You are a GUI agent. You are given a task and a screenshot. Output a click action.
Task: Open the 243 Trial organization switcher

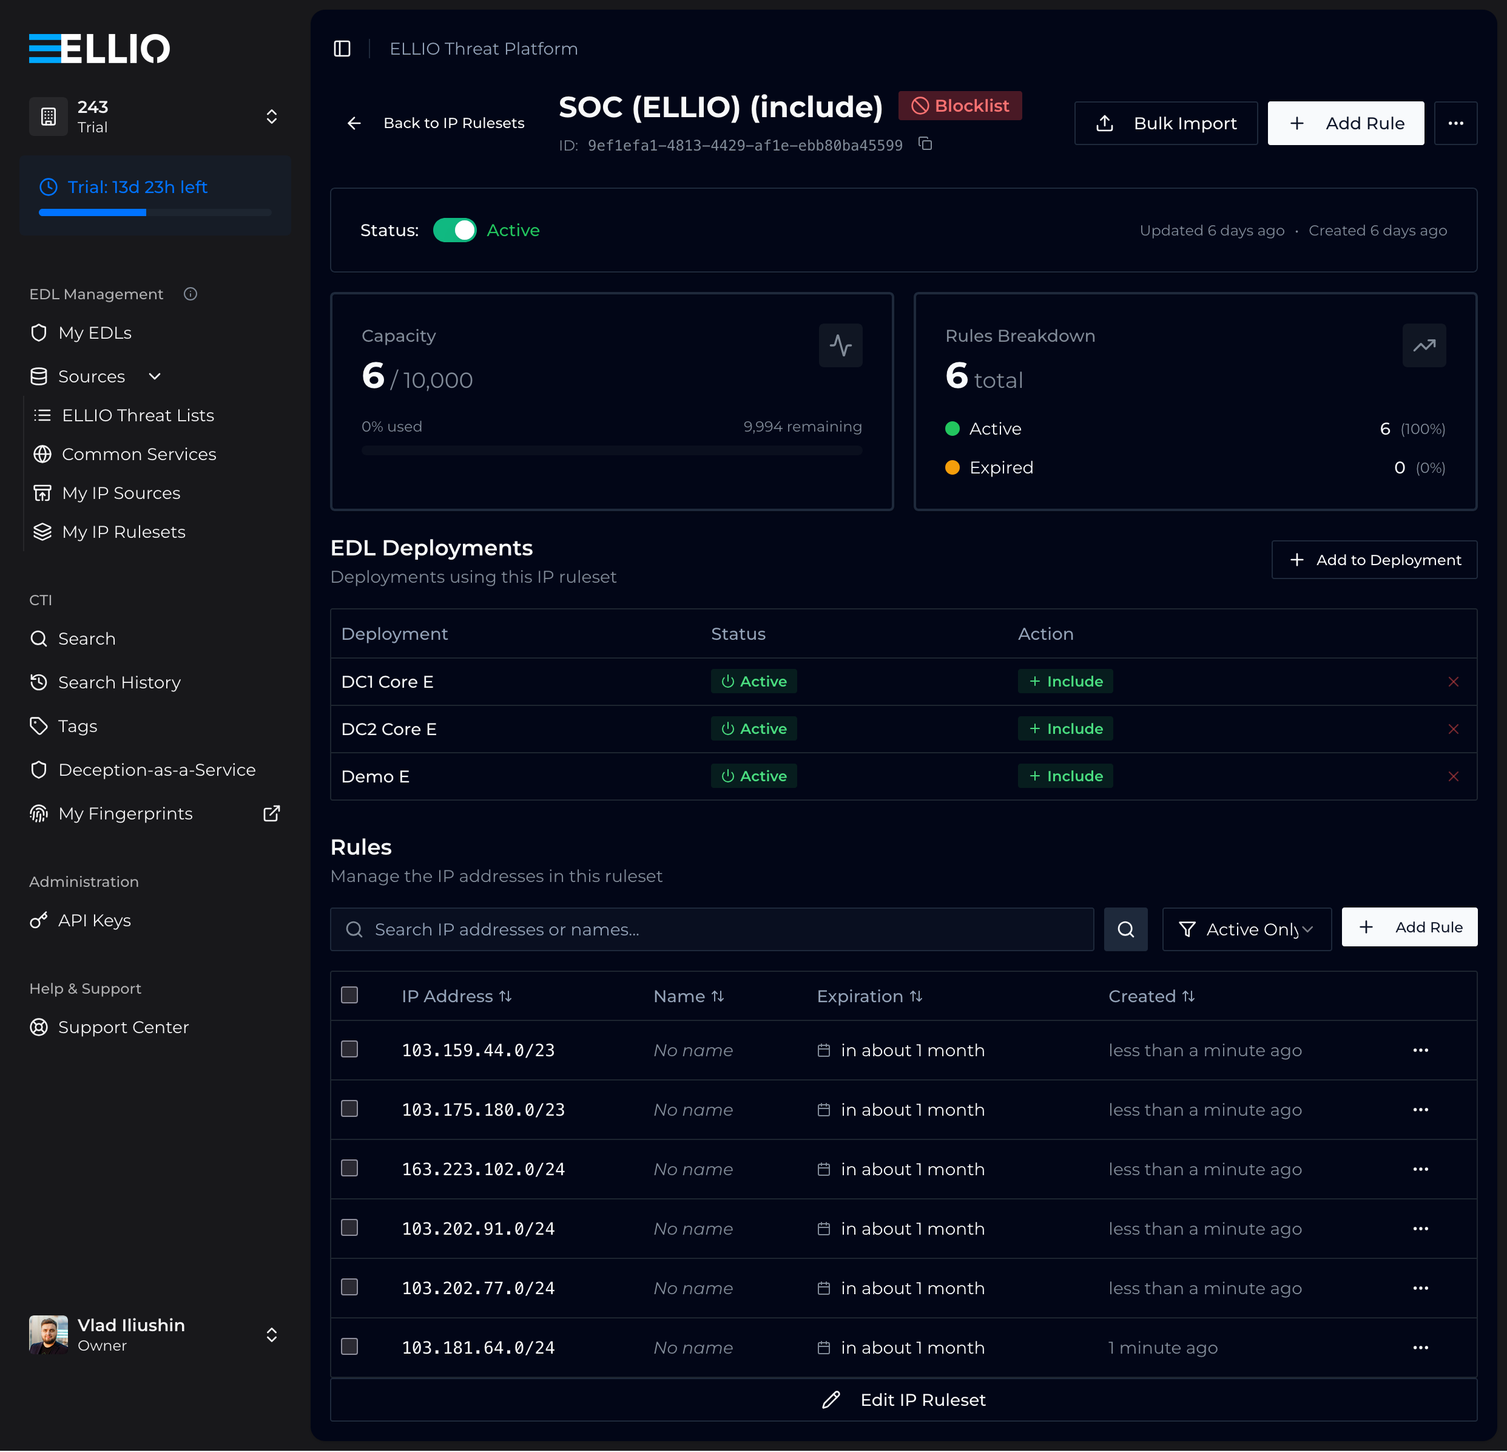(x=155, y=117)
